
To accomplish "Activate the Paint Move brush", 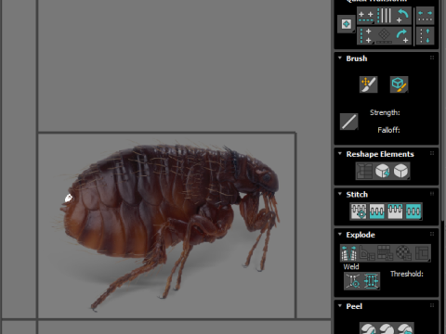I will [x=369, y=84].
